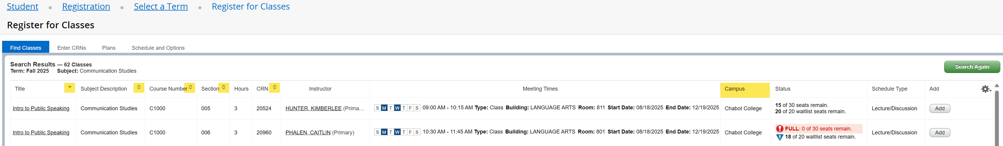
Task: Sort results by Section column icon
Action: pyautogui.click(x=223, y=88)
